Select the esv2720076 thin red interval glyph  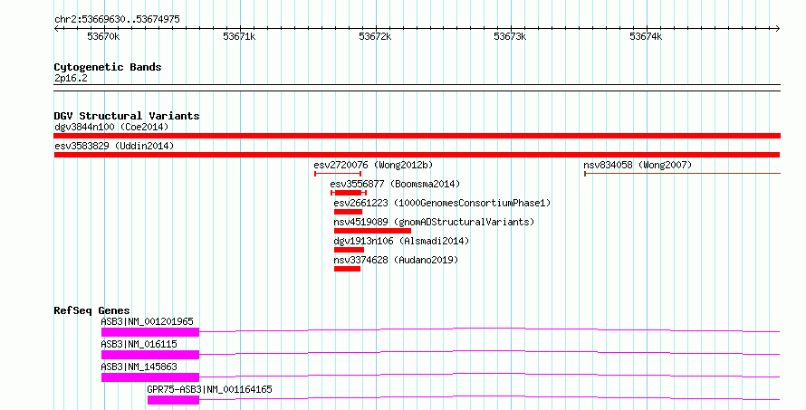pos(338,174)
